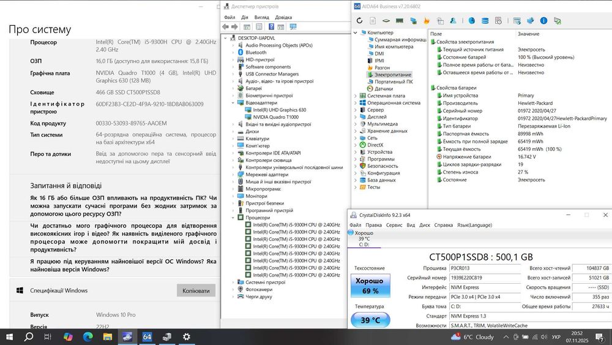Collapse Процесори category in Device Manager

(233, 218)
